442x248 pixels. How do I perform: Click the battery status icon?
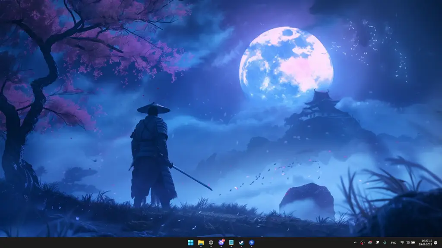pyautogui.click(x=413, y=242)
